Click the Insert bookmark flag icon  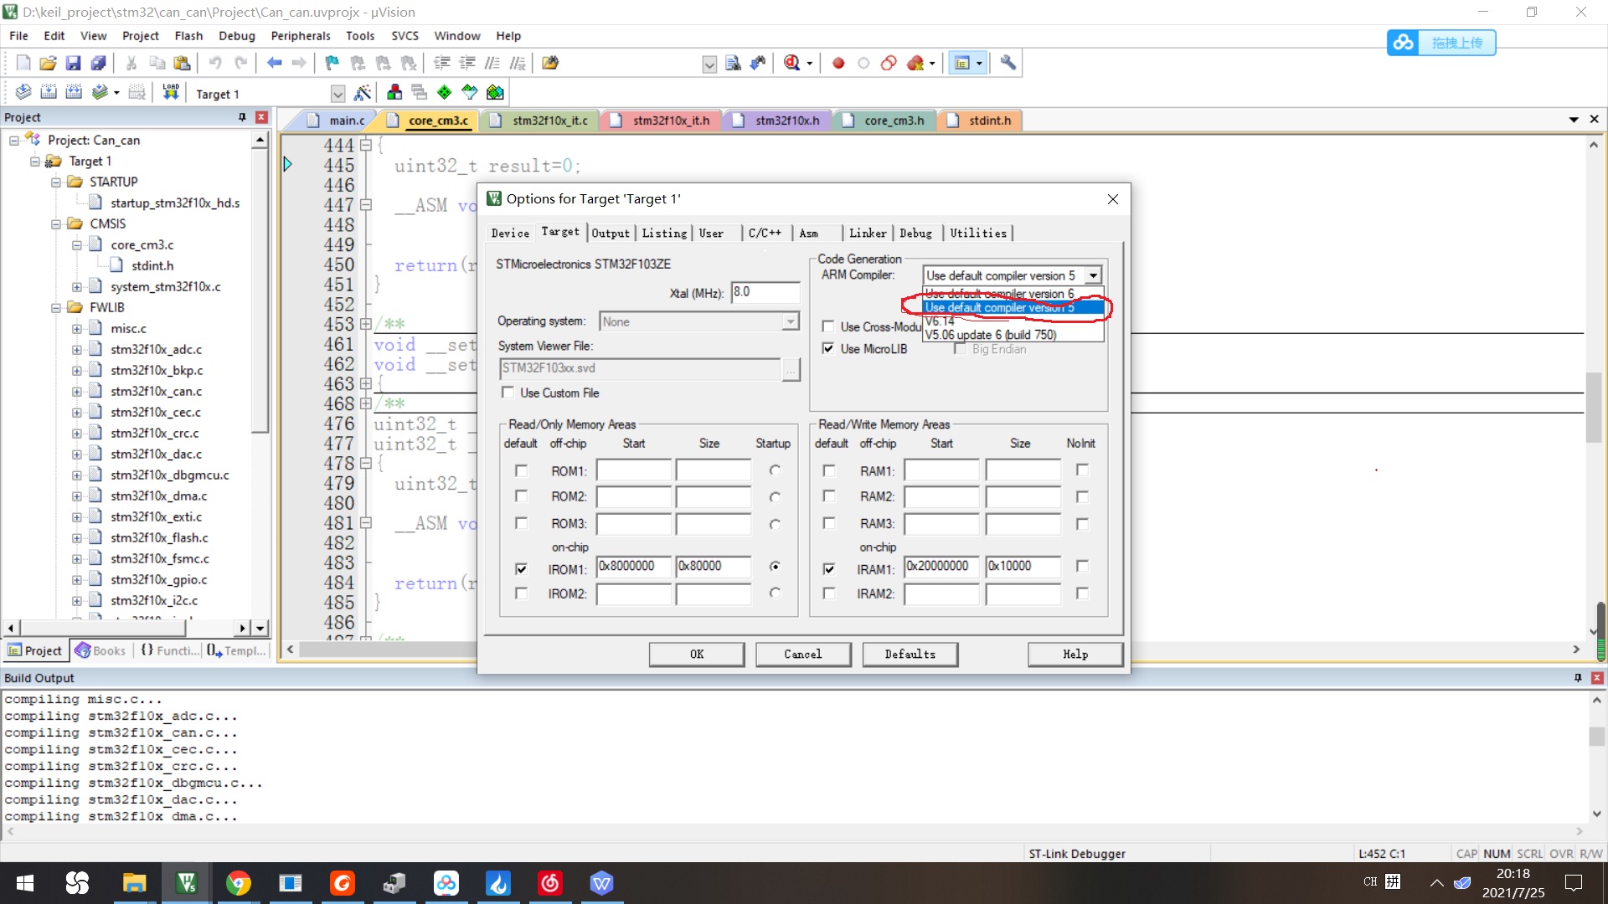click(x=332, y=63)
